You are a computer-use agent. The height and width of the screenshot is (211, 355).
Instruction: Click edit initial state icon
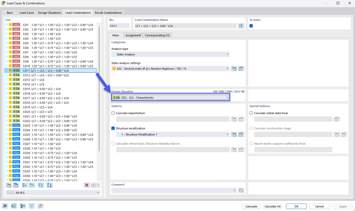337,119
